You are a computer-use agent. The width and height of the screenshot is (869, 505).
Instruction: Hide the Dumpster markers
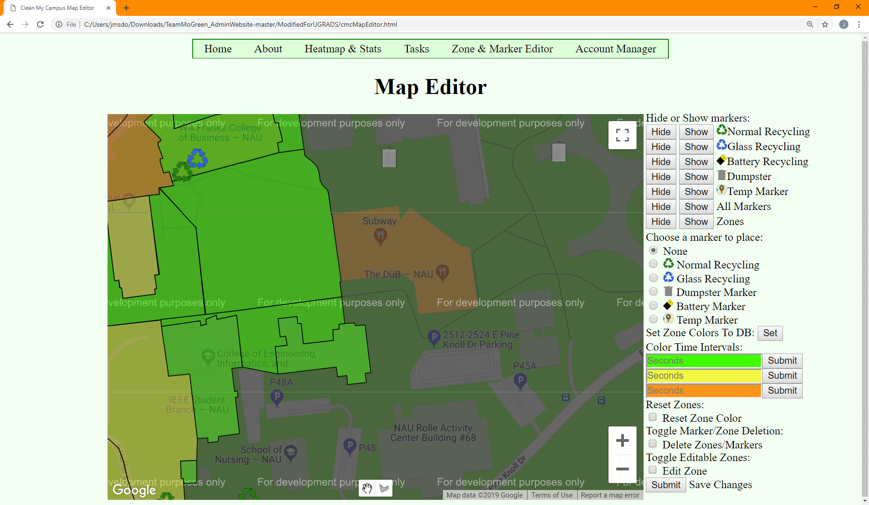pyautogui.click(x=660, y=177)
